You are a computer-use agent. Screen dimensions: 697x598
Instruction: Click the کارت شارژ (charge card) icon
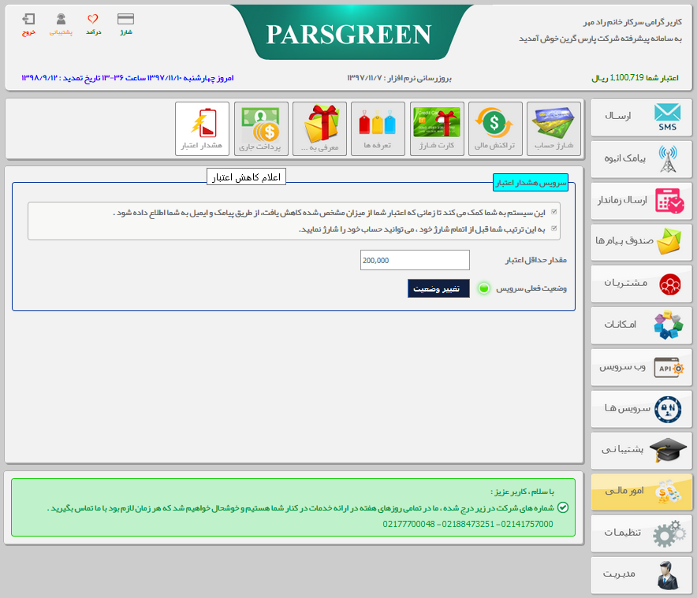[437, 128]
